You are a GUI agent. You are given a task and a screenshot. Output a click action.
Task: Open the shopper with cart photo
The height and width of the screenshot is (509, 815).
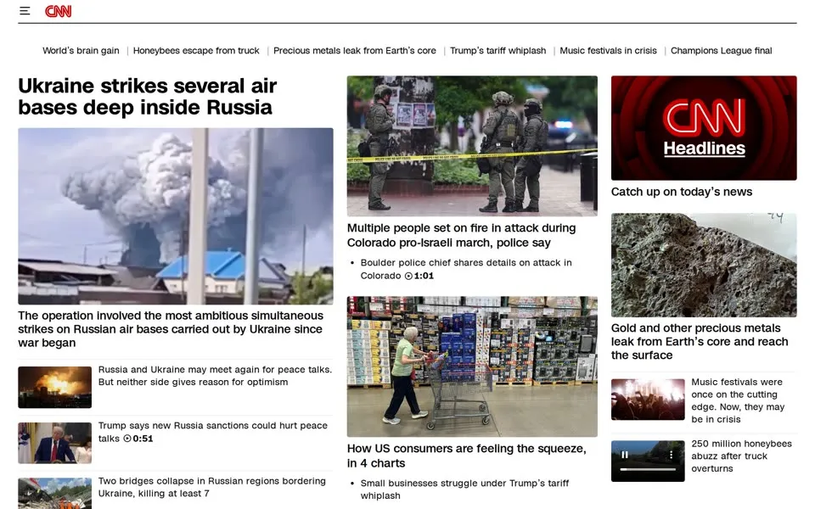pos(472,366)
